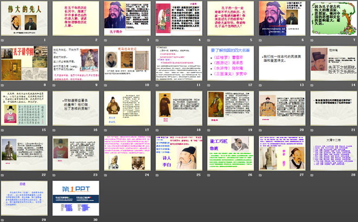Open slide 10 thumbnail 司马迁与史记
Viewport: 358px width, 222px height.
[127, 63]
